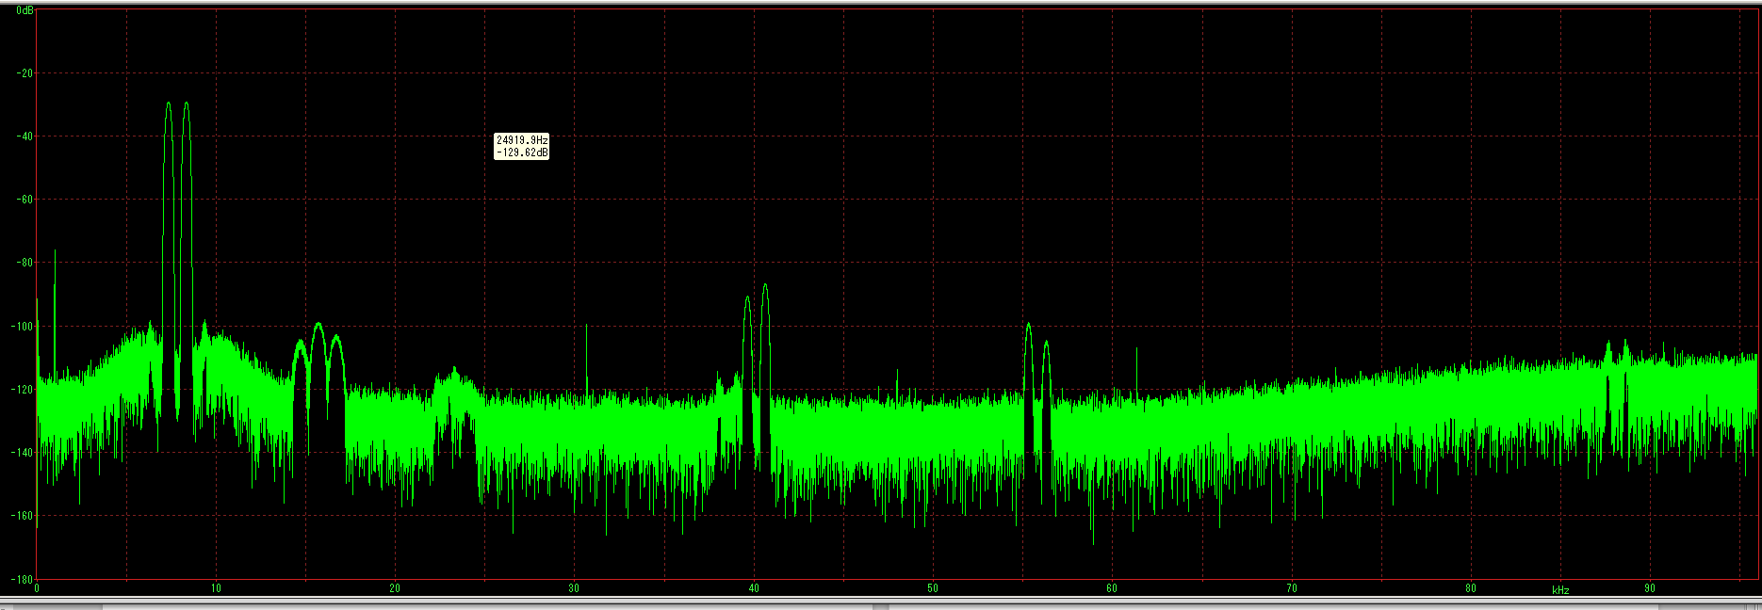The height and width of the screenshot is (610, 1762).
Task: Click the 20 frequency axis label
Action: coord(395,588)
